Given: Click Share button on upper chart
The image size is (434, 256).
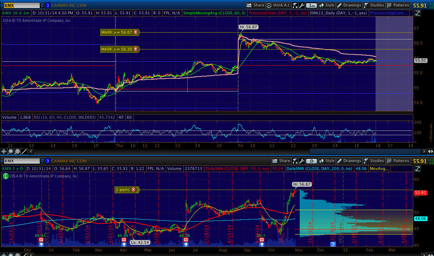Looking at the screenshot, I should [x=255, y=5].
